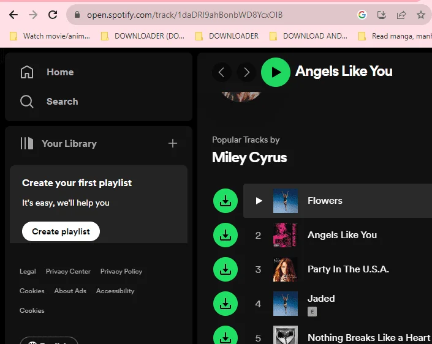Image resolution: width=432 pixels, height=344 pixels.
Task: Open Read manga bookmark folder
Action: (x=395, y=36)
